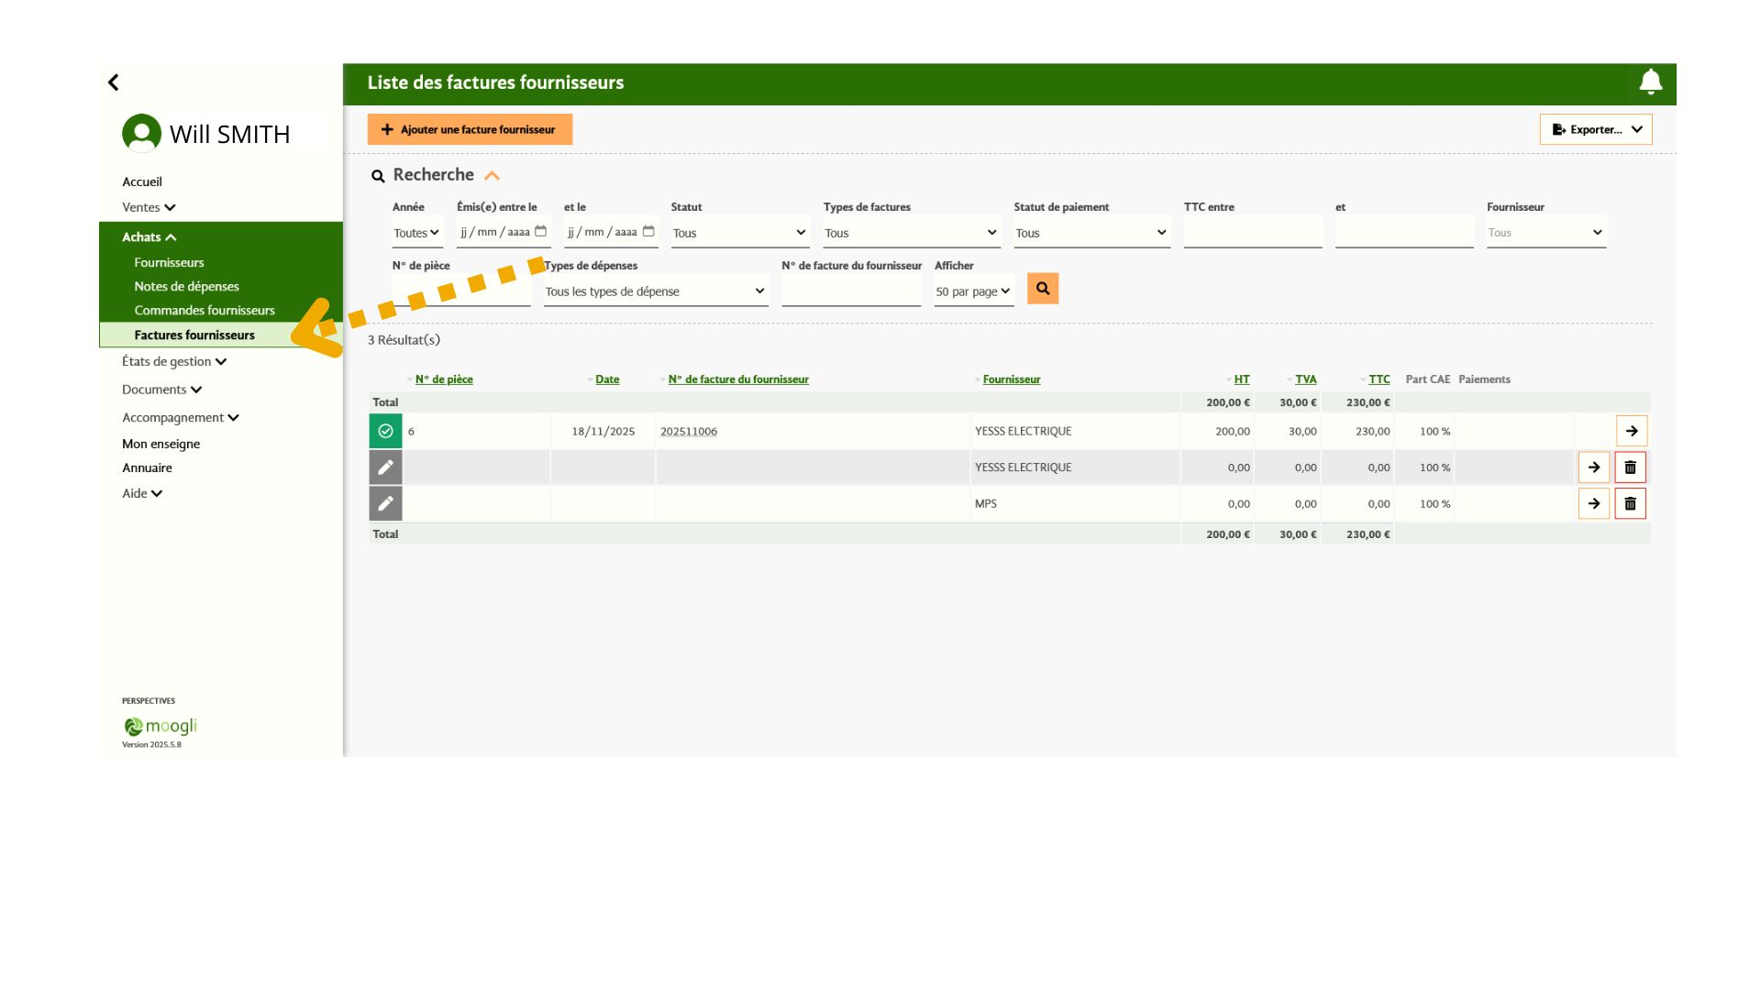Sort by Fournisseur column header

click(1011, 379)
